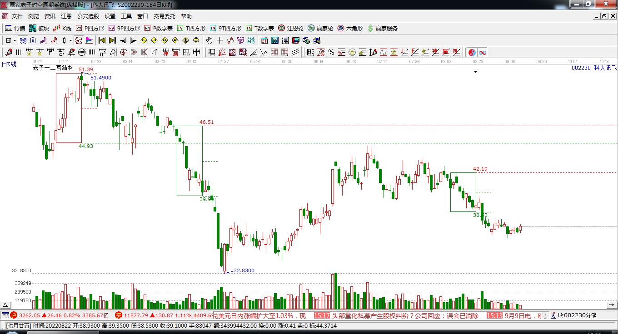Jump to last bar icon

point(112,40)
